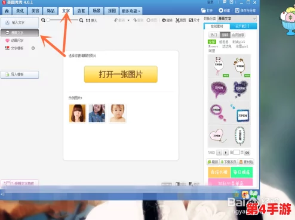Screen dimensions: 295x220
Task: Click the redo 重做 button
Action: tap(138, 20)
